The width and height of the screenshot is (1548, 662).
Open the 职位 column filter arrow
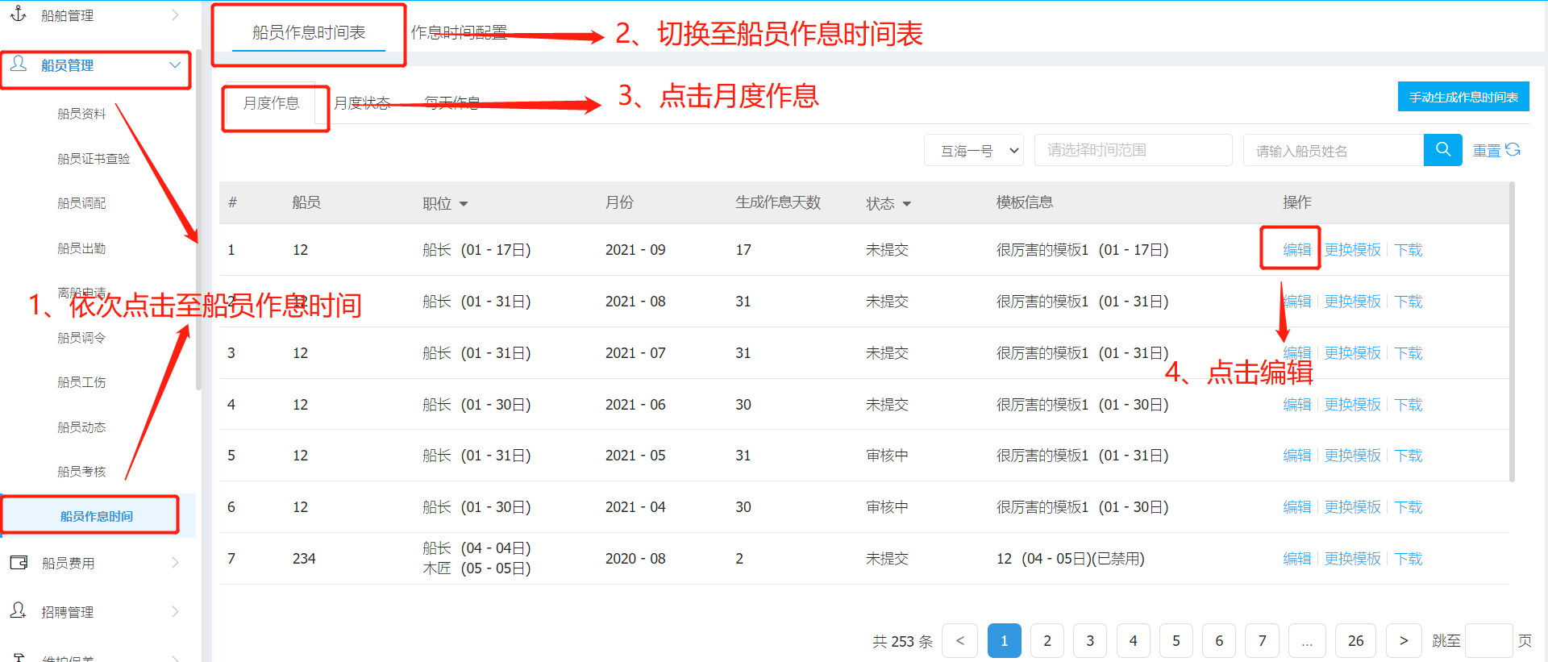tap(464, 204)
